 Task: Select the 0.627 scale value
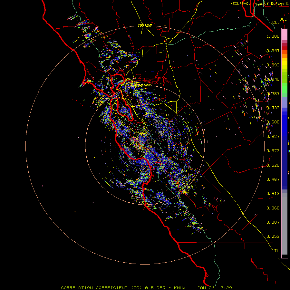(x=273, y=137)
